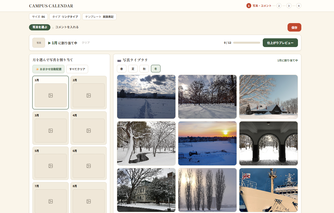This screenshot has height=213, width=334.
Task: Choose the snowy field footpath photo
Action: [x=146, y=97]
